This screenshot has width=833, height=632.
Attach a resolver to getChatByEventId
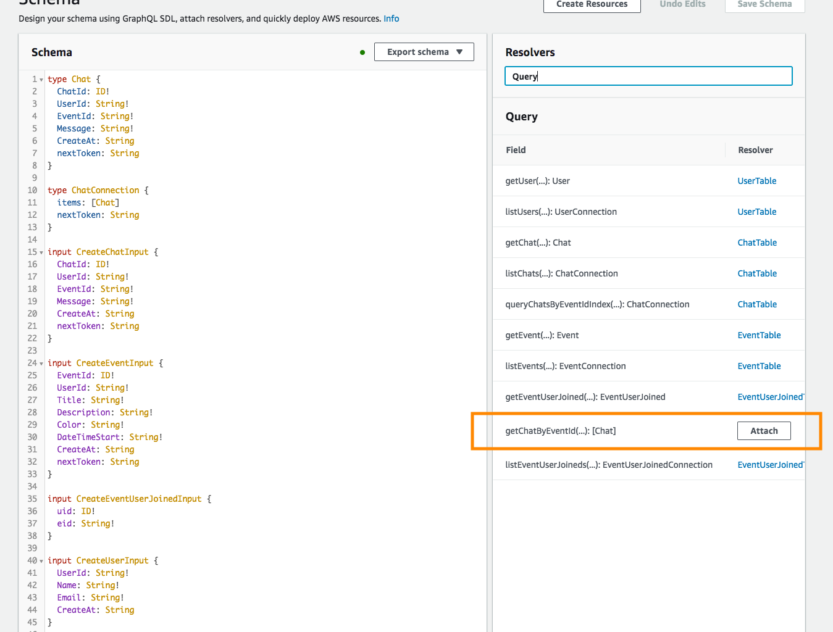tap(764, 431)
